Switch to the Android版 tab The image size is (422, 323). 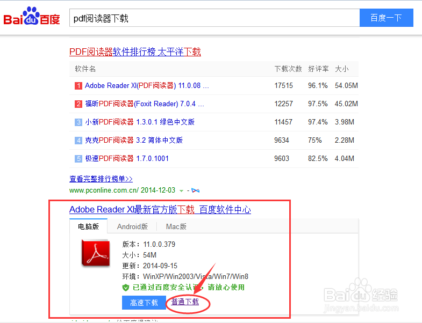(132, 226)
